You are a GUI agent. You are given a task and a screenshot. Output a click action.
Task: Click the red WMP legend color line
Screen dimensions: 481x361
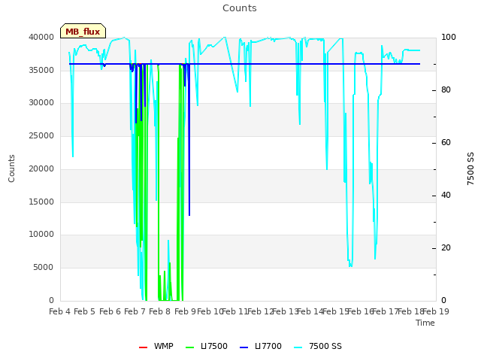(x=143, y=347)
